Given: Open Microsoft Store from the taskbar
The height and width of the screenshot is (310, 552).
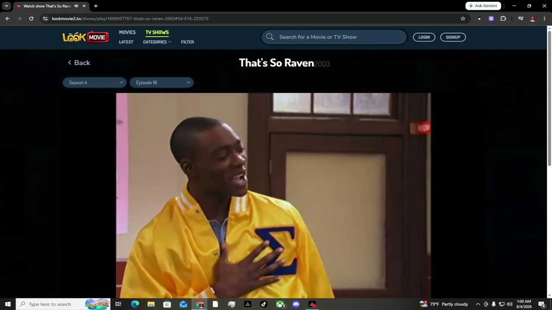Looking at the screenshot, I should 167,304.
